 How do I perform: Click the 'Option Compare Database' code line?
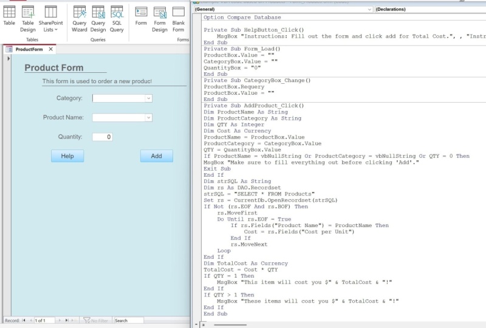click(x=242, y=18)
